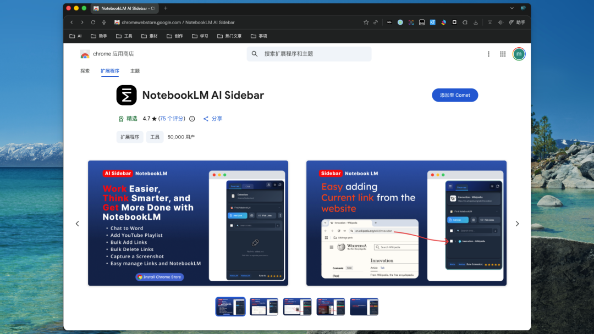Open the AI bookmarks folder
This screenshot has width=594, height=334.
tap(76, 36)
